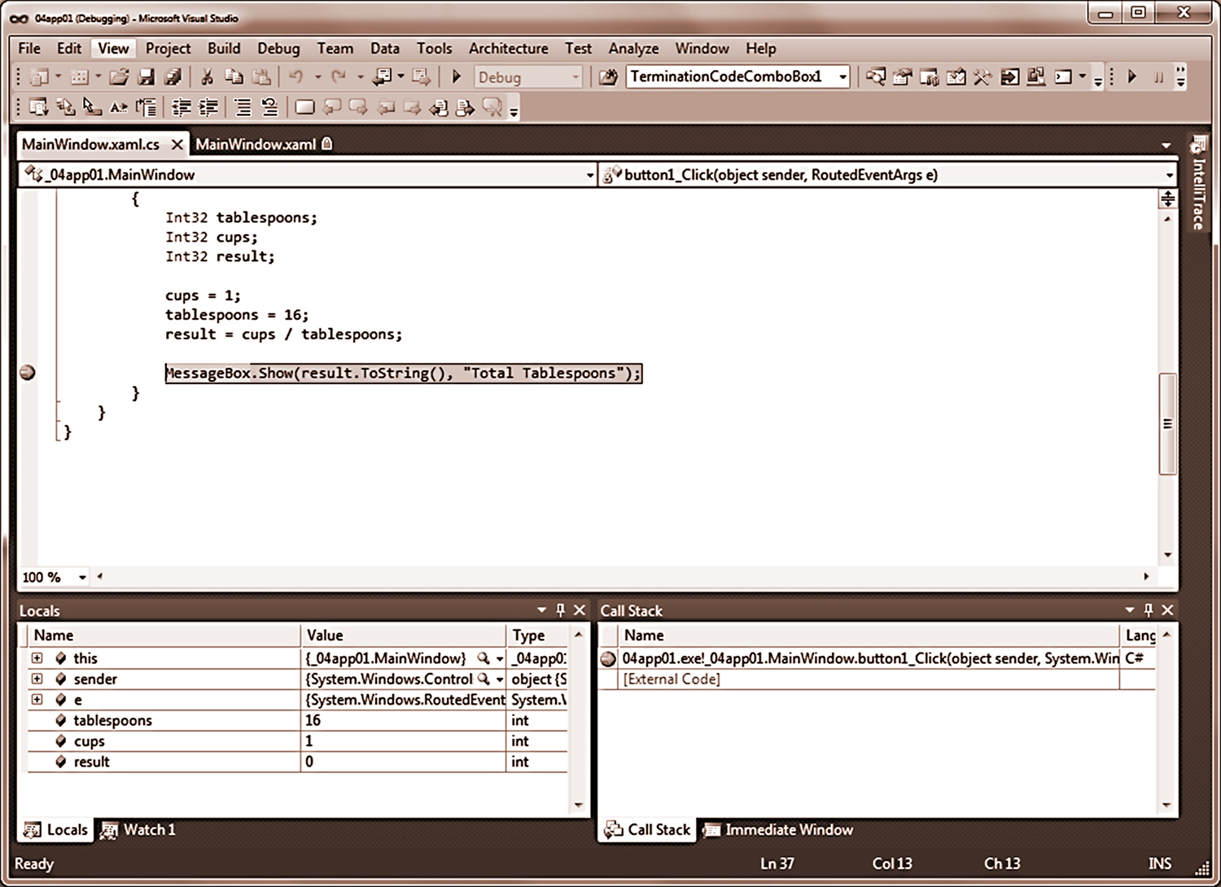Switch to the Immediate Window tab
This screenshot has width=1221, height=887.
point(779,830)
